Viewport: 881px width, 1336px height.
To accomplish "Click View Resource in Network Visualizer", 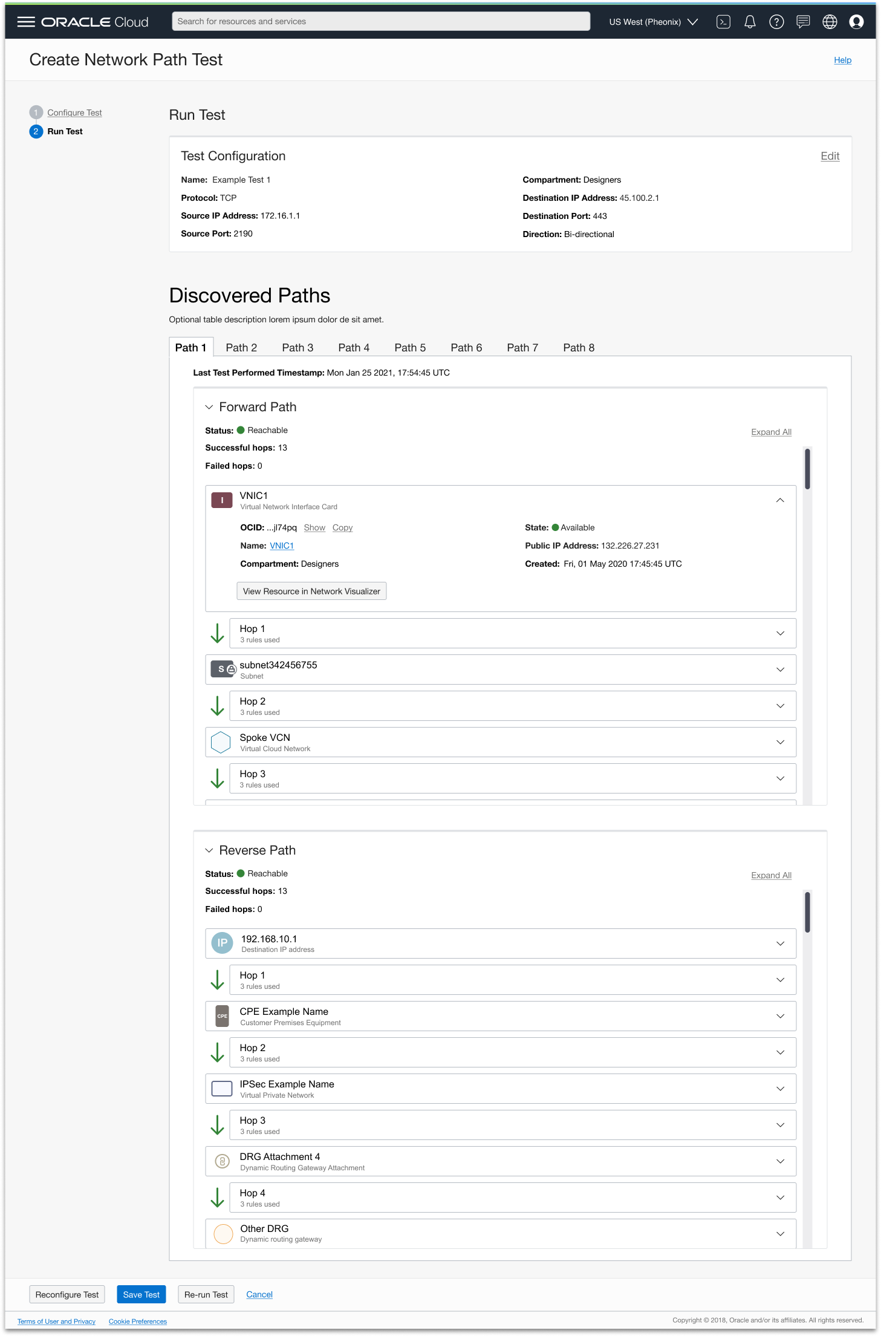I will coord(311,591).
